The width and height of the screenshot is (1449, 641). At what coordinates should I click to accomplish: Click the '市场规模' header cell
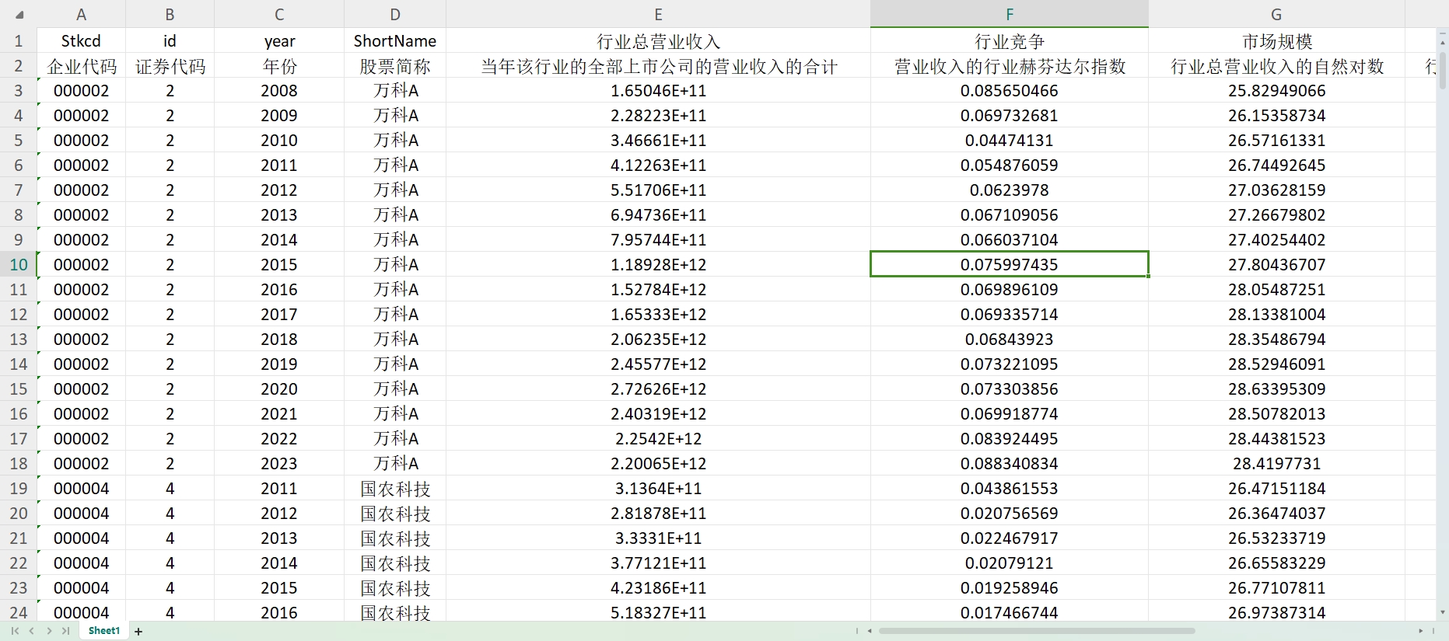click(1276, 40)
